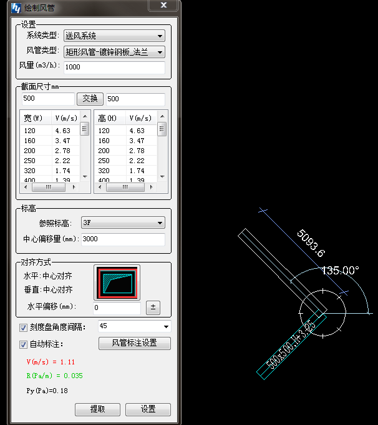Click height list scroll left arrow

point(100,187)
